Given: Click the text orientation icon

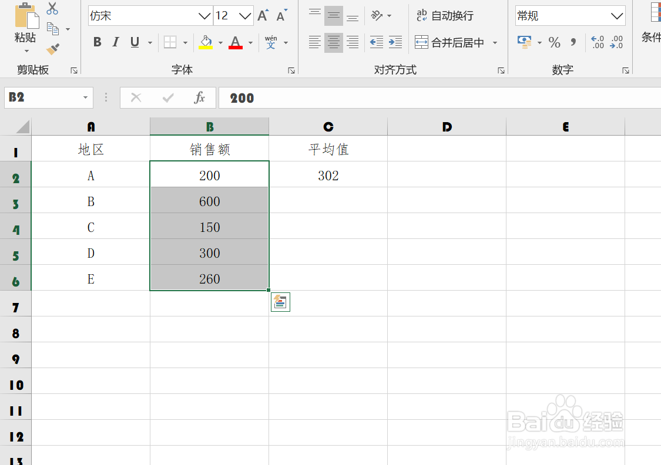Looking at the screenshot, I should [377, 16].
